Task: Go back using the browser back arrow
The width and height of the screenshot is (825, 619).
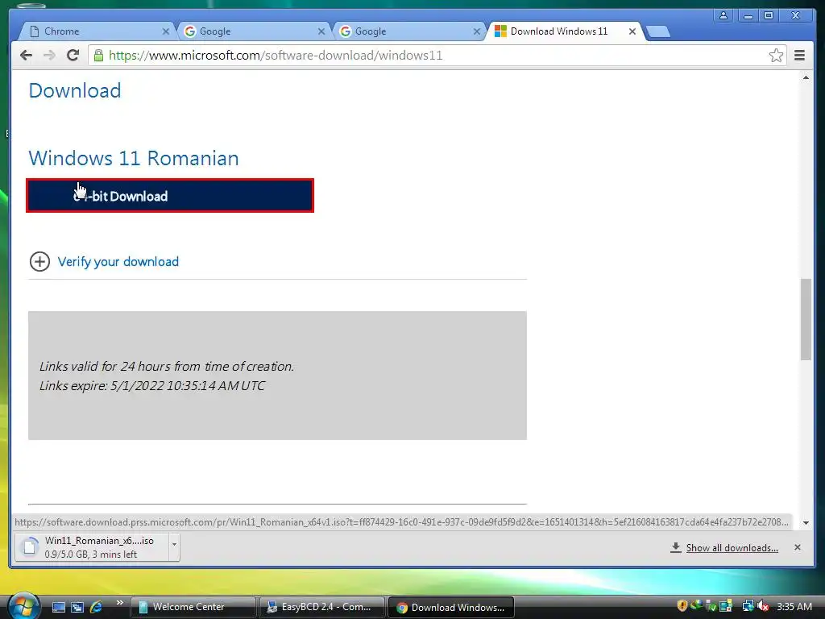Action: click(26, 56)
